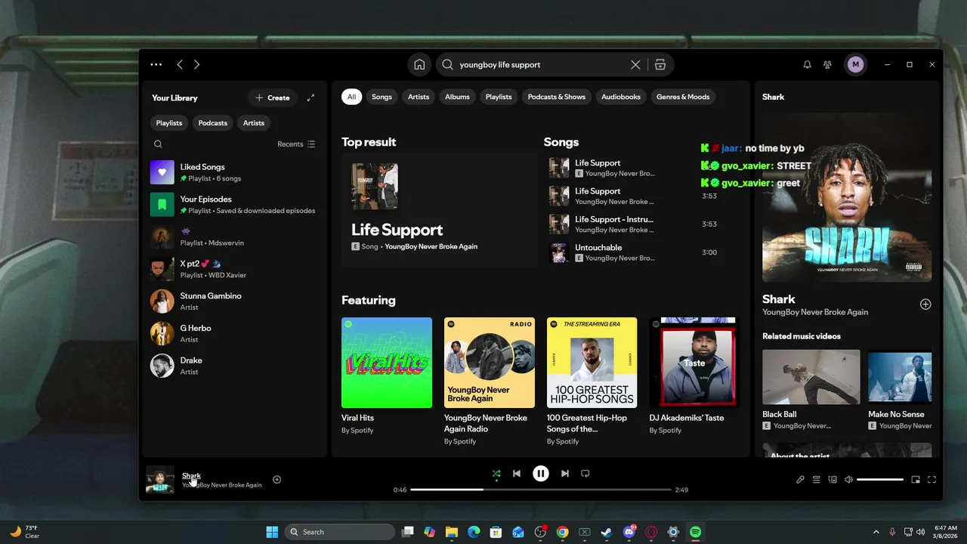Pause the current song
This screenshot has width=967, height=544.
541,474
